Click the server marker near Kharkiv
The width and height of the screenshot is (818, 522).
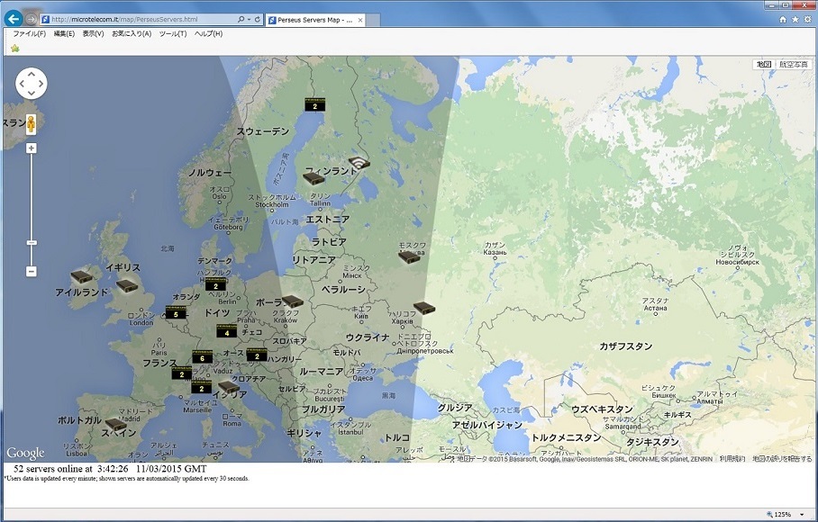point(424,308)
